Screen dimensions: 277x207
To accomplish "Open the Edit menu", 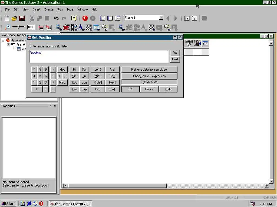I will 16,9.
